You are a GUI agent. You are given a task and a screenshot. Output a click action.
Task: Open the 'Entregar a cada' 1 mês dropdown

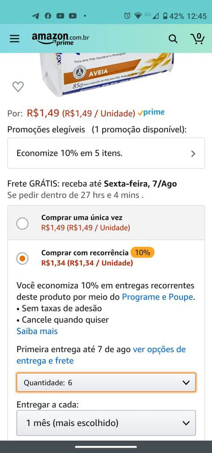tap(106, 423)
